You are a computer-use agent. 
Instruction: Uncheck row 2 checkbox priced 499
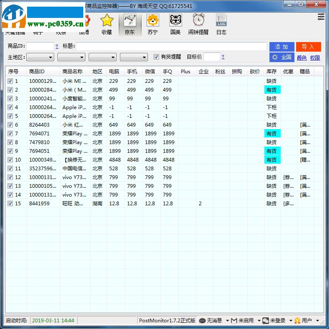pos(10,90)
